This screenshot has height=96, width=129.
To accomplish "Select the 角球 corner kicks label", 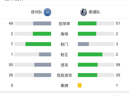I will (64, 34).
